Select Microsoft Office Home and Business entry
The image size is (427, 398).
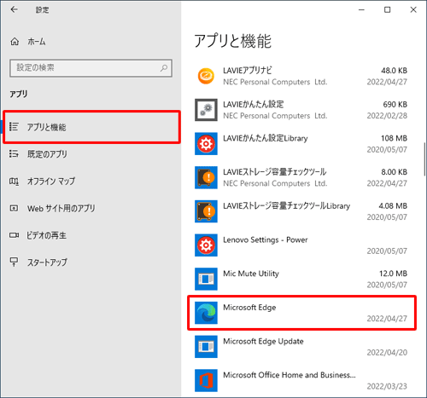(290, 375)
